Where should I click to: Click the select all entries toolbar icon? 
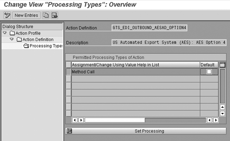(x=54, y=15)
